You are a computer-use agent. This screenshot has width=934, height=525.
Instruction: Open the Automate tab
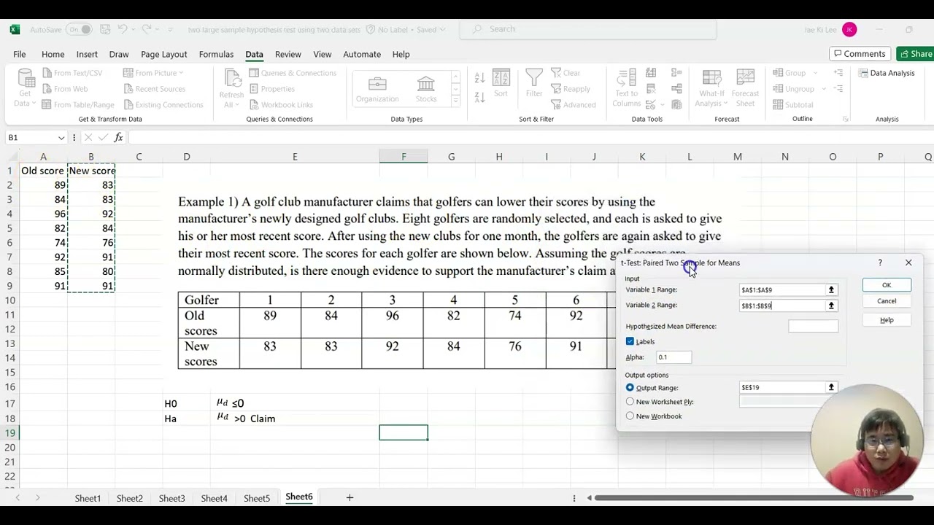(362, 54)
